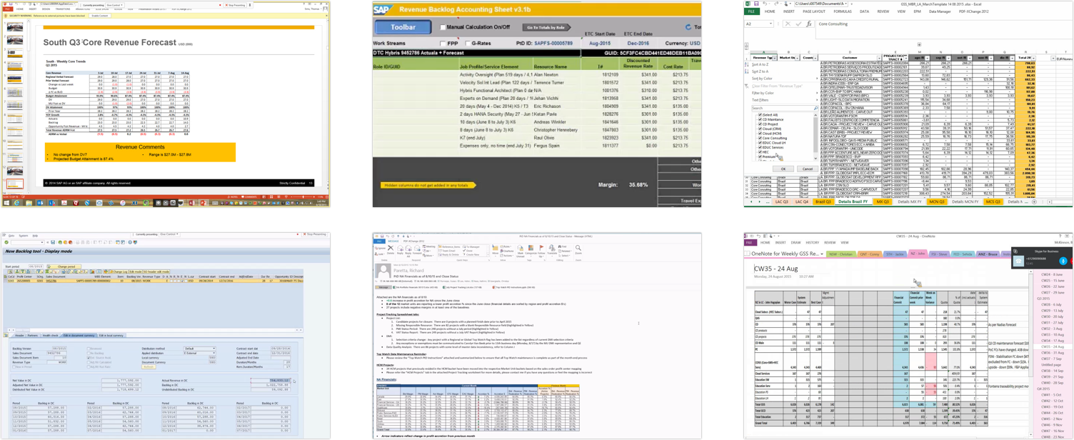Uncheck CD Project in the filter list
The height and width of the screenshot is (440, 1074).
coord(759,124)
